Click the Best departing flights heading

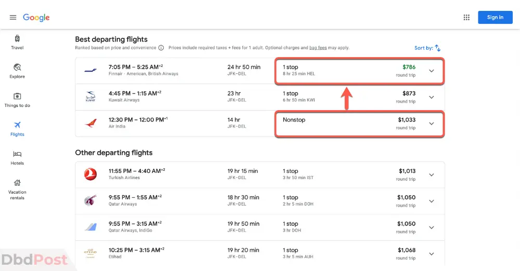(111, 39)
